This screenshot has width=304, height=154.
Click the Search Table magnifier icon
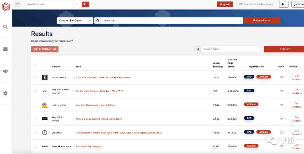pos(198,49)
